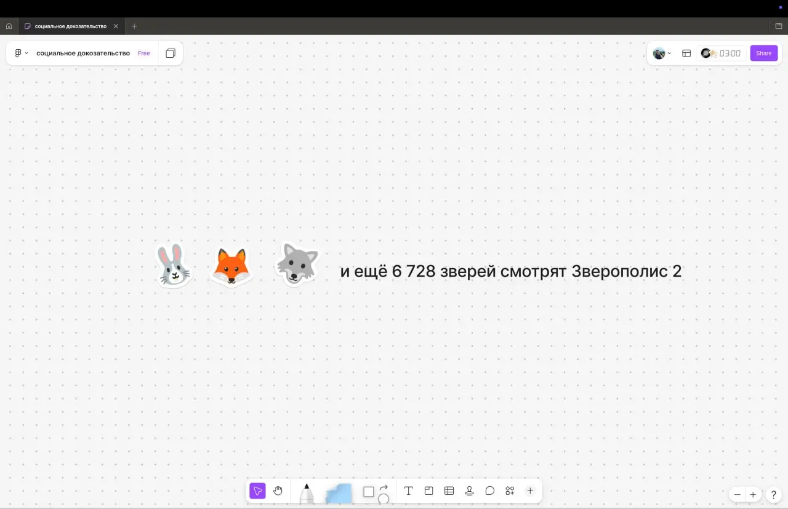Open the Stamp tool
This screenshot has height=509, width=788.
[470, 491]
